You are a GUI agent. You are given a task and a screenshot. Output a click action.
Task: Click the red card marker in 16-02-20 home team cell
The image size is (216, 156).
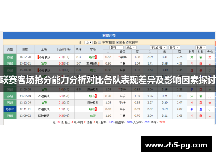click(x=38, y=57)
